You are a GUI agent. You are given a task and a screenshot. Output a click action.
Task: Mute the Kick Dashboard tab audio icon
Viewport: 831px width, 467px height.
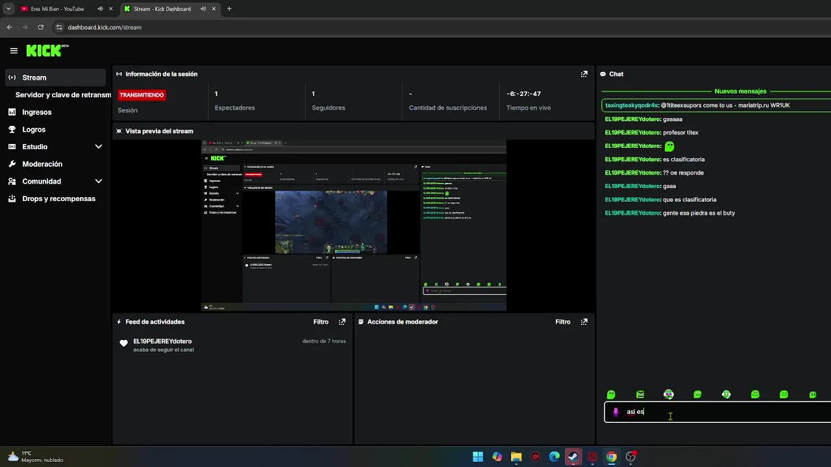pyautogui.click(x=203, y=9)
